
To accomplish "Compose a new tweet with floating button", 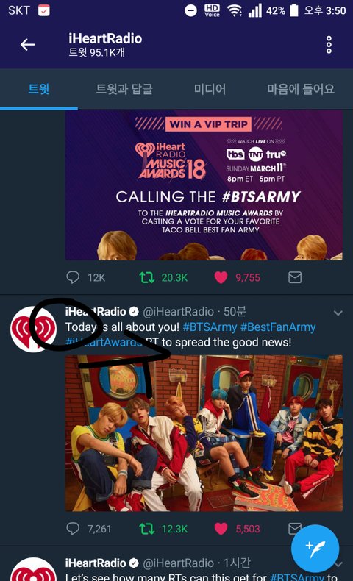I will [x=315, y=549].
